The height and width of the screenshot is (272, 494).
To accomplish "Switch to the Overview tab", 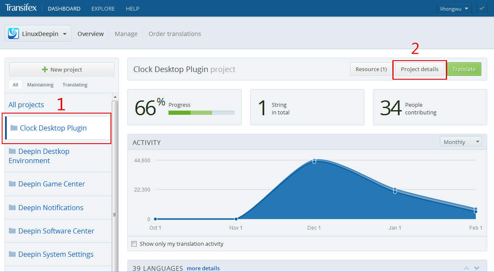I will click(91, 34).
